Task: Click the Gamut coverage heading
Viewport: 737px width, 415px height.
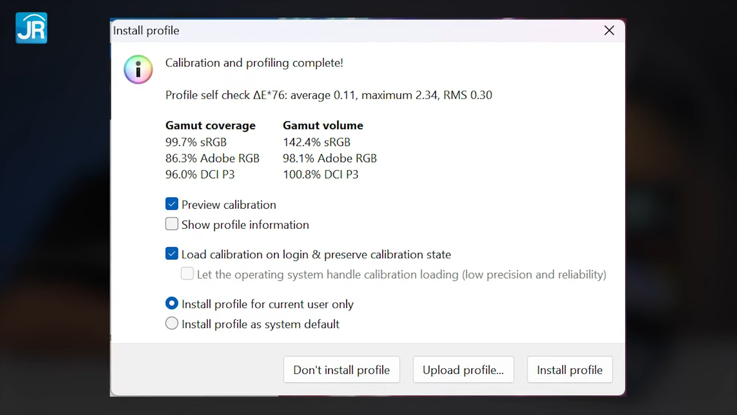Action: (x=210, y=126)
